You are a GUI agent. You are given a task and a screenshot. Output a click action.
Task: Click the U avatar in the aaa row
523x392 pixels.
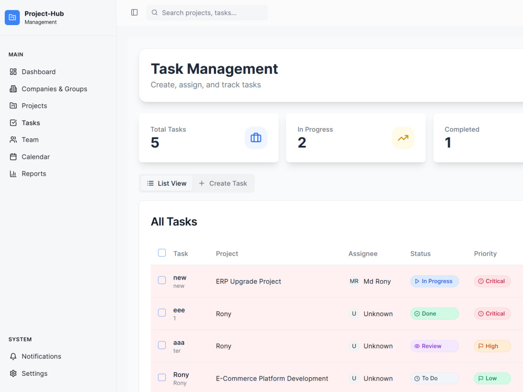354,346
